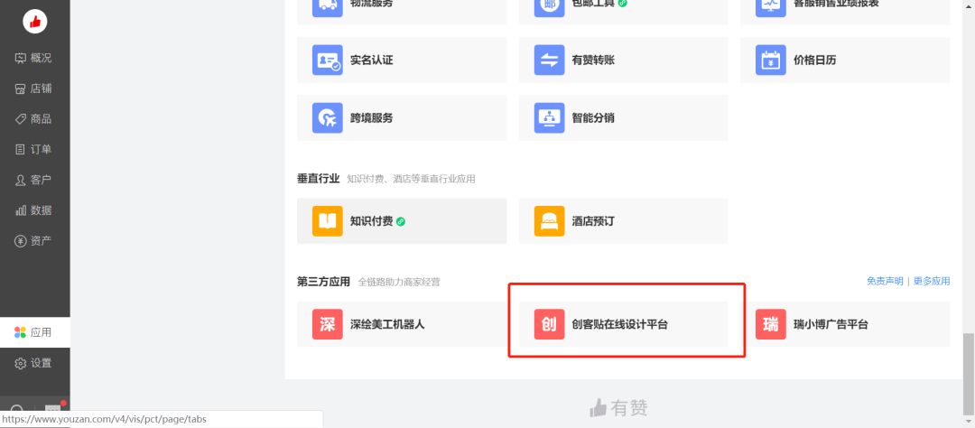Click the 垂直行业 section heading
Viewport: 975px width, 428px height.
(x=319, y=179)
